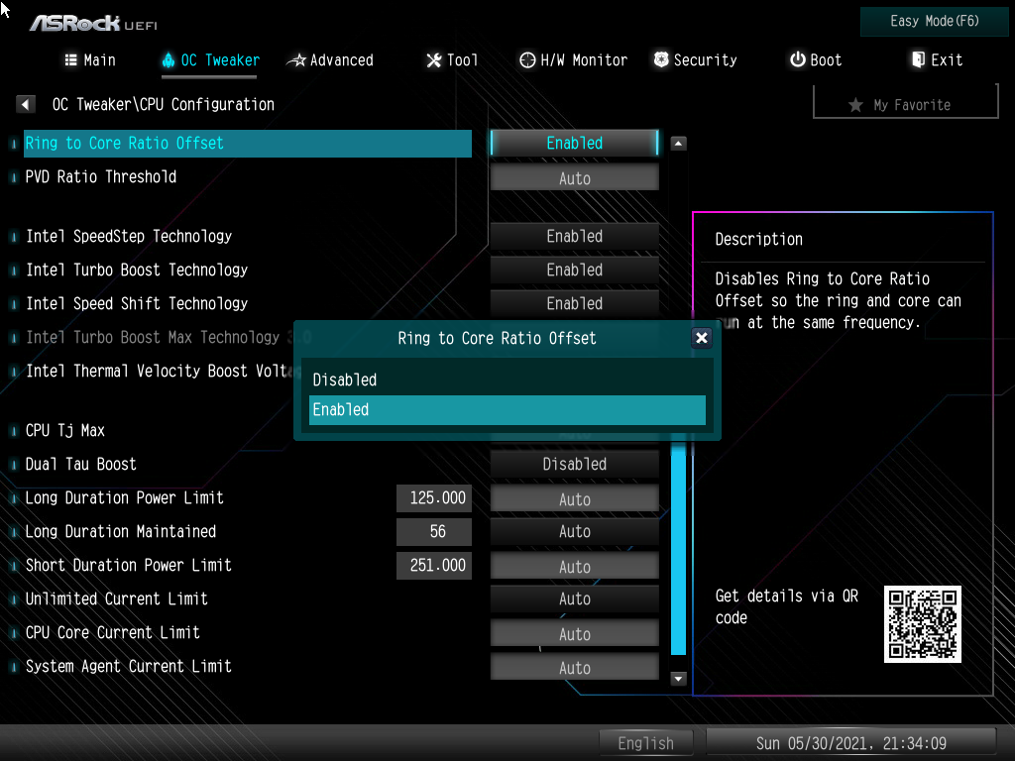Toggle Intel Turbo Boost Technology Enabled value

[575, 270]
